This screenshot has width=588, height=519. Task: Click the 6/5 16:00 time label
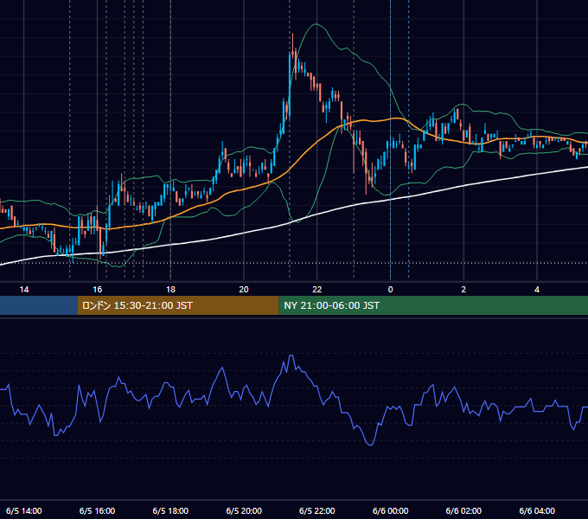(97, 510)
